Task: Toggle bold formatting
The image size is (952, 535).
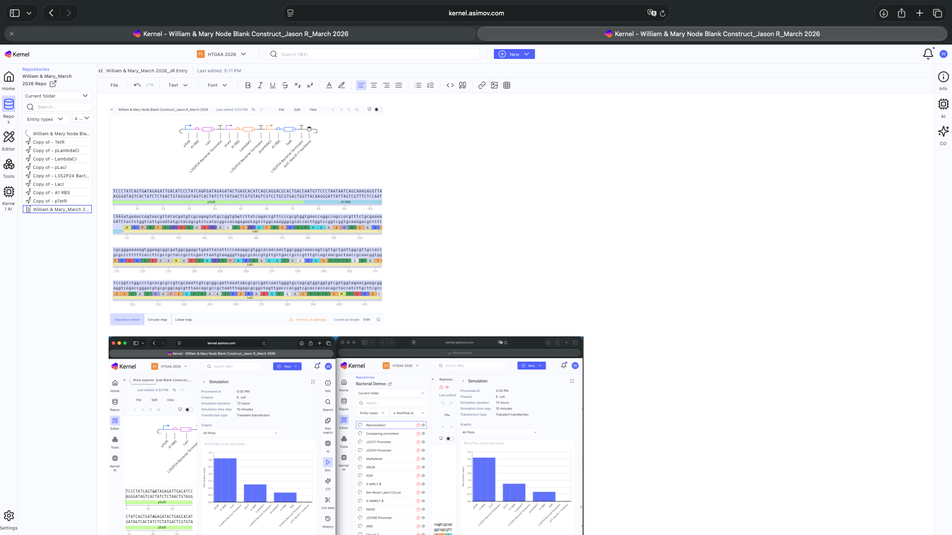Action: click(x=248, y=85)
